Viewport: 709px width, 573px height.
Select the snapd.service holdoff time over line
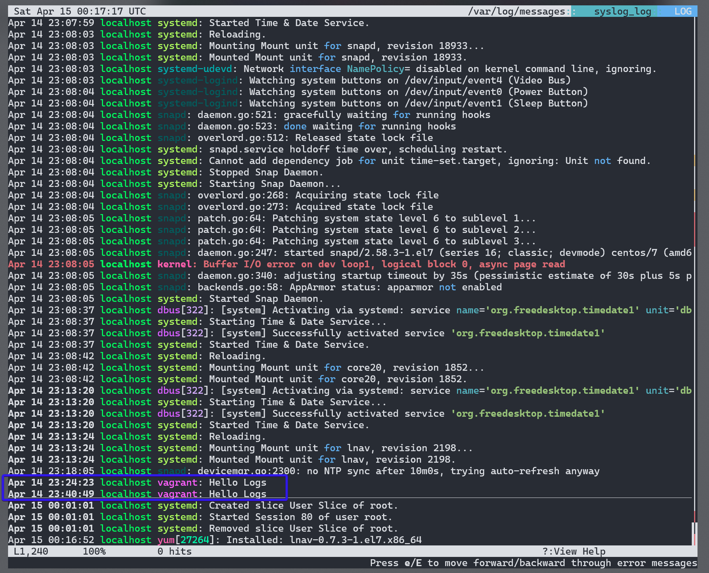click(258, 149)
